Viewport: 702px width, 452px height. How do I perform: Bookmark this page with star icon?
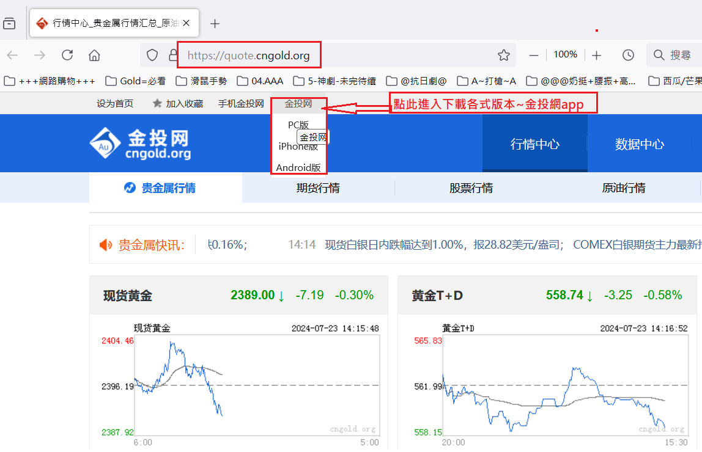[x=503, y=55]
